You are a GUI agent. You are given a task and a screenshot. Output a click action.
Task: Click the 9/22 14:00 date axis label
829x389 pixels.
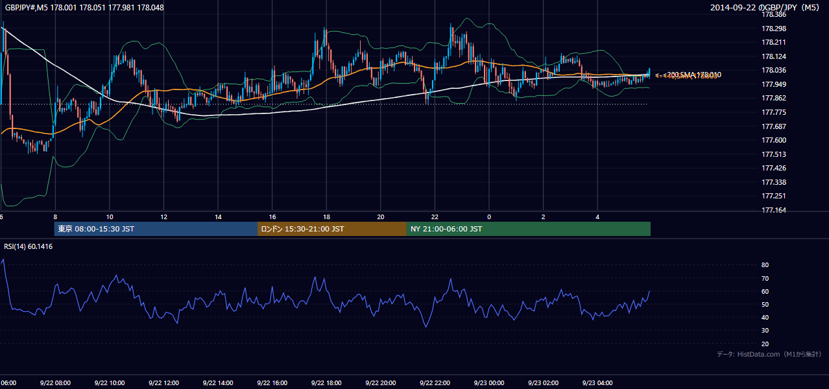(x=217, y=383)
